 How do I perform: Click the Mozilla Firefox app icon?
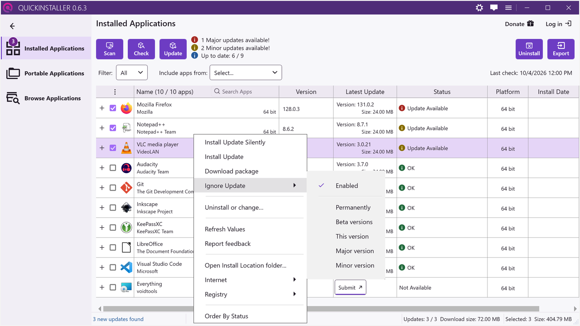[x=126, y=108]
